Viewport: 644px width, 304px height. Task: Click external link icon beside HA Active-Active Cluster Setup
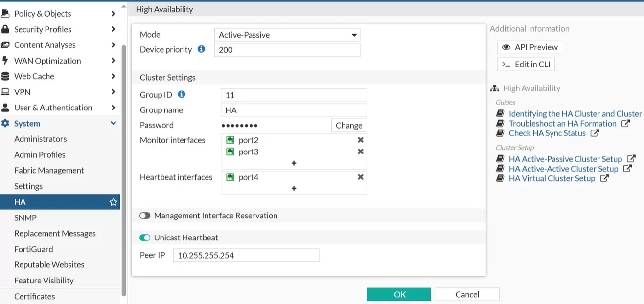tap(627, 169)
